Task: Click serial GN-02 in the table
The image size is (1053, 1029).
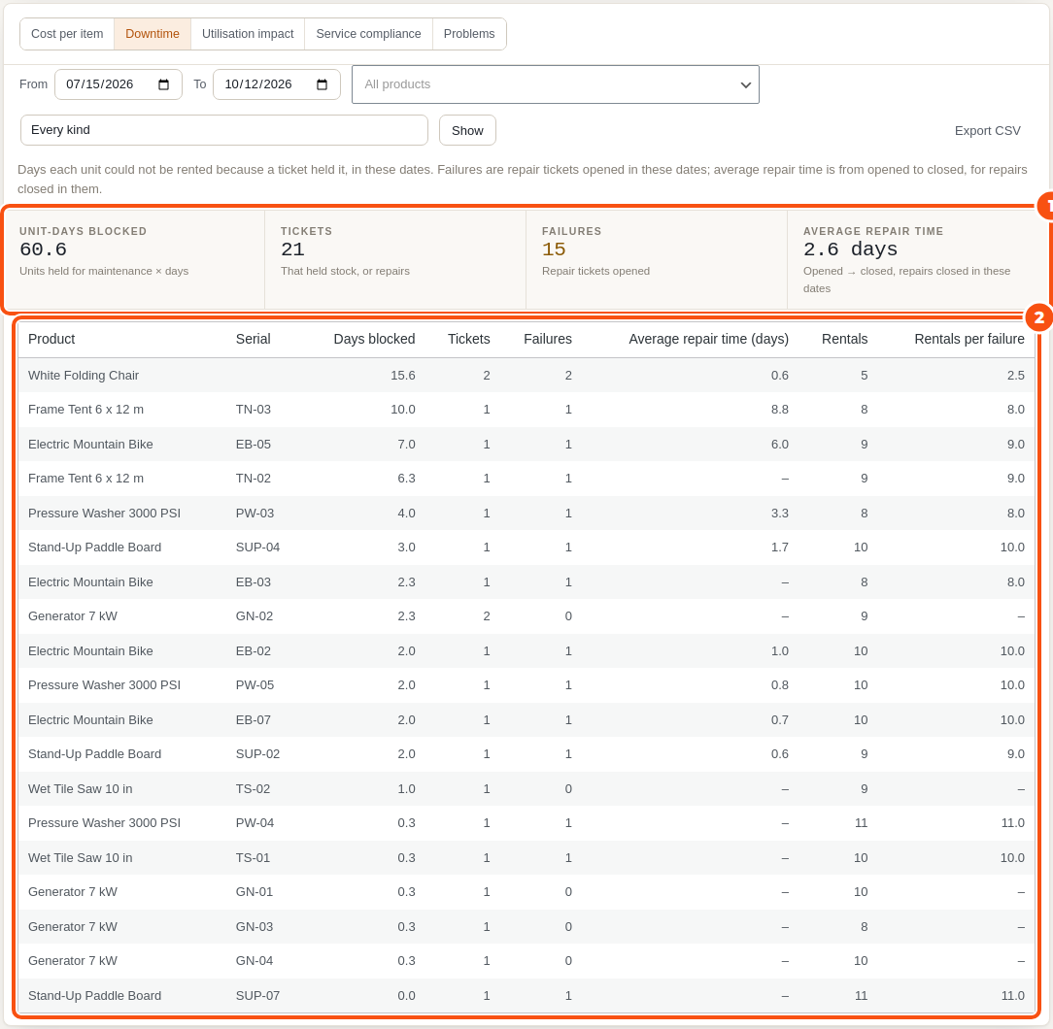Action: pyautogui.click(x=255, y=616)
